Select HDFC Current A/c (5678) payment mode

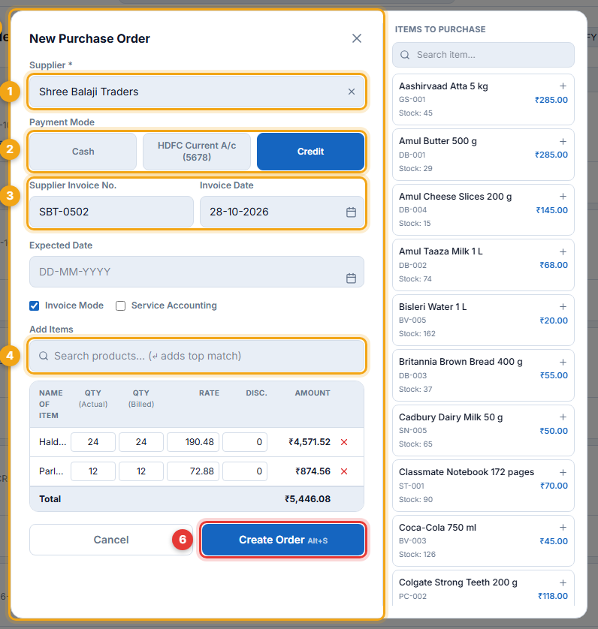pyautogui.click(x=197, y=152)
